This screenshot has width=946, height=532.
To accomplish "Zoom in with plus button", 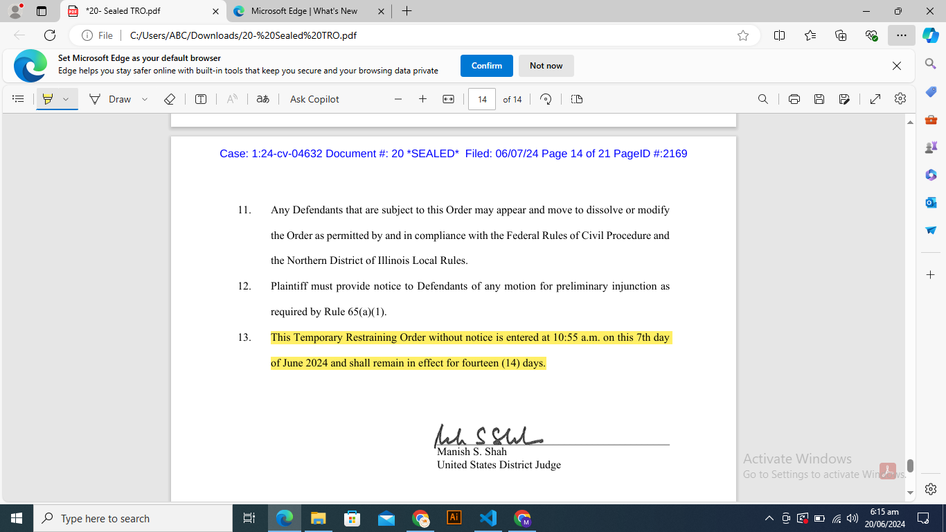I will coord(422,99).
